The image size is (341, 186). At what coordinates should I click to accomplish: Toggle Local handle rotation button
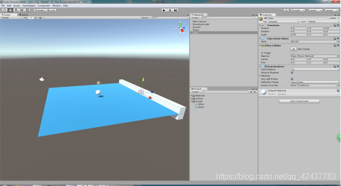point(51,10)
